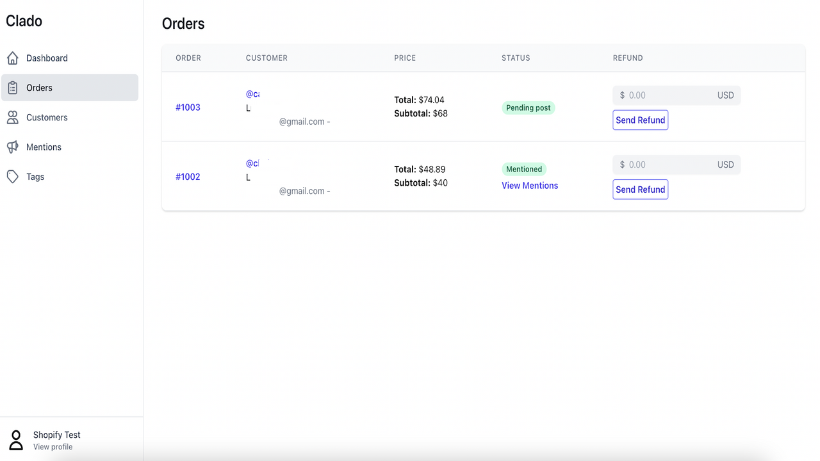Click the Total: $74.04 price text

[419, 100]
